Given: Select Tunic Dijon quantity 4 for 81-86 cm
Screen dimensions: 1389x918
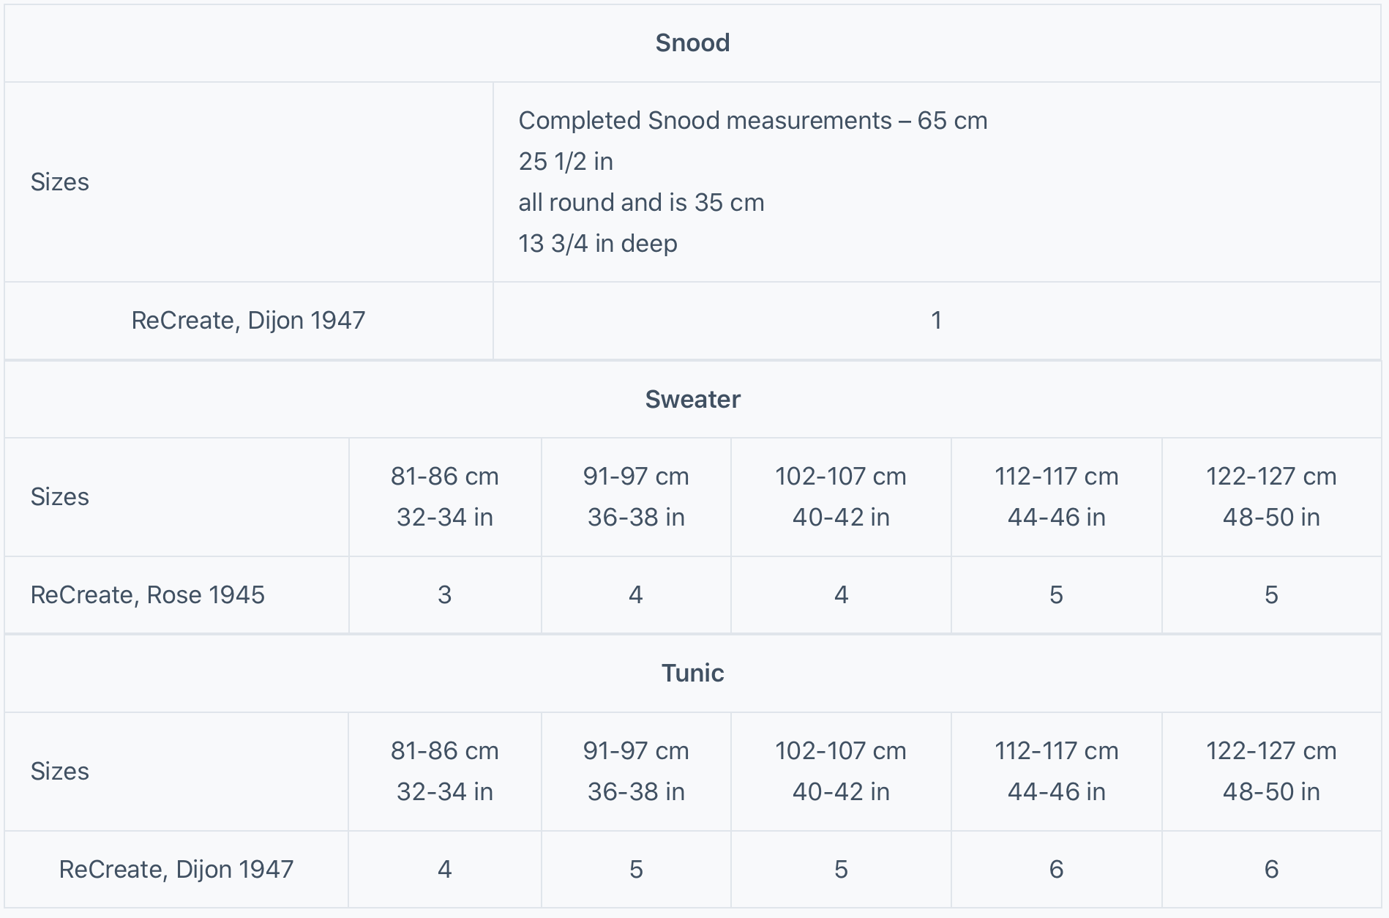Looking at the screenshot, I should (444, 870).
